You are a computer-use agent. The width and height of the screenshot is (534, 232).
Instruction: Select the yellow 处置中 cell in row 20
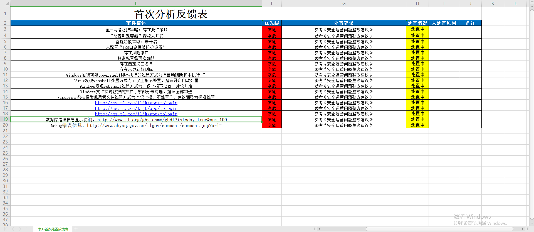click(x=417, y=125)
